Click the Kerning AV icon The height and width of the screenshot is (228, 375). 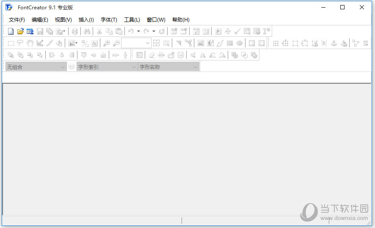[228, 31]
